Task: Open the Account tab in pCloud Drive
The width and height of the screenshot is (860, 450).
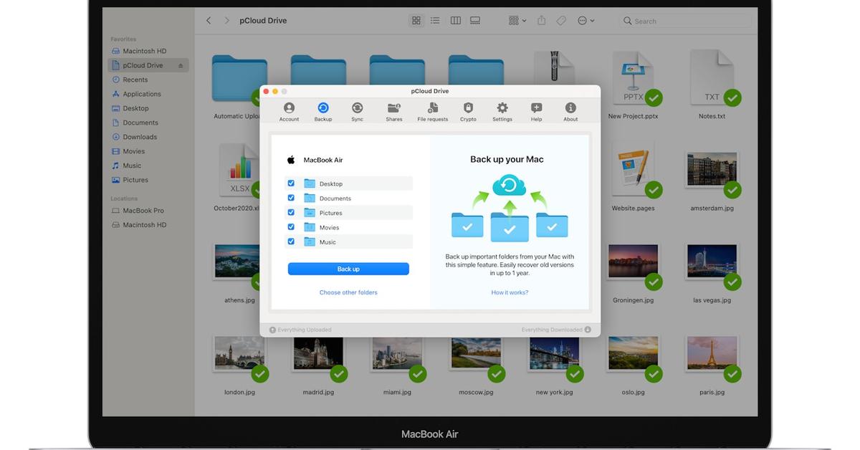Action: click(289, 111)
